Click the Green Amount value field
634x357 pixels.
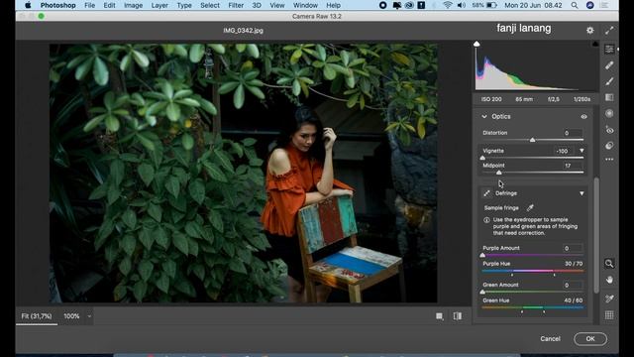click(573, 285)
